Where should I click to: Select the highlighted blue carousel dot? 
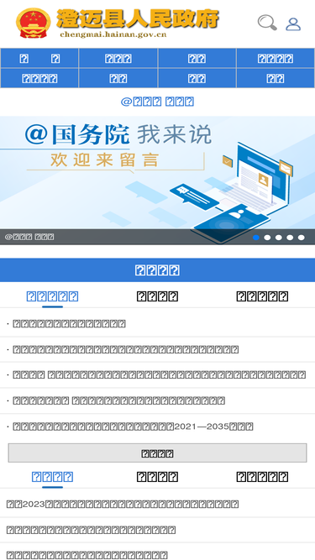256,238
